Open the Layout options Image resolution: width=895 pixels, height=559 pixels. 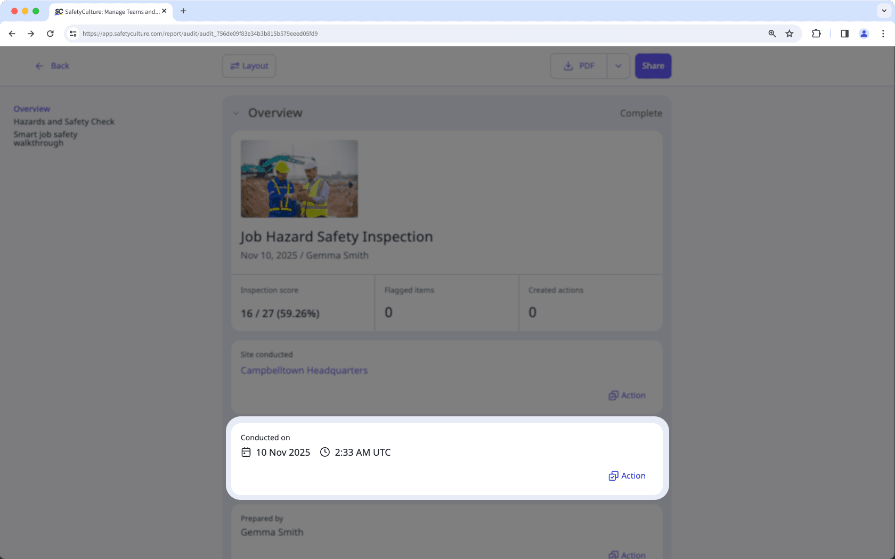pos(248,65)
